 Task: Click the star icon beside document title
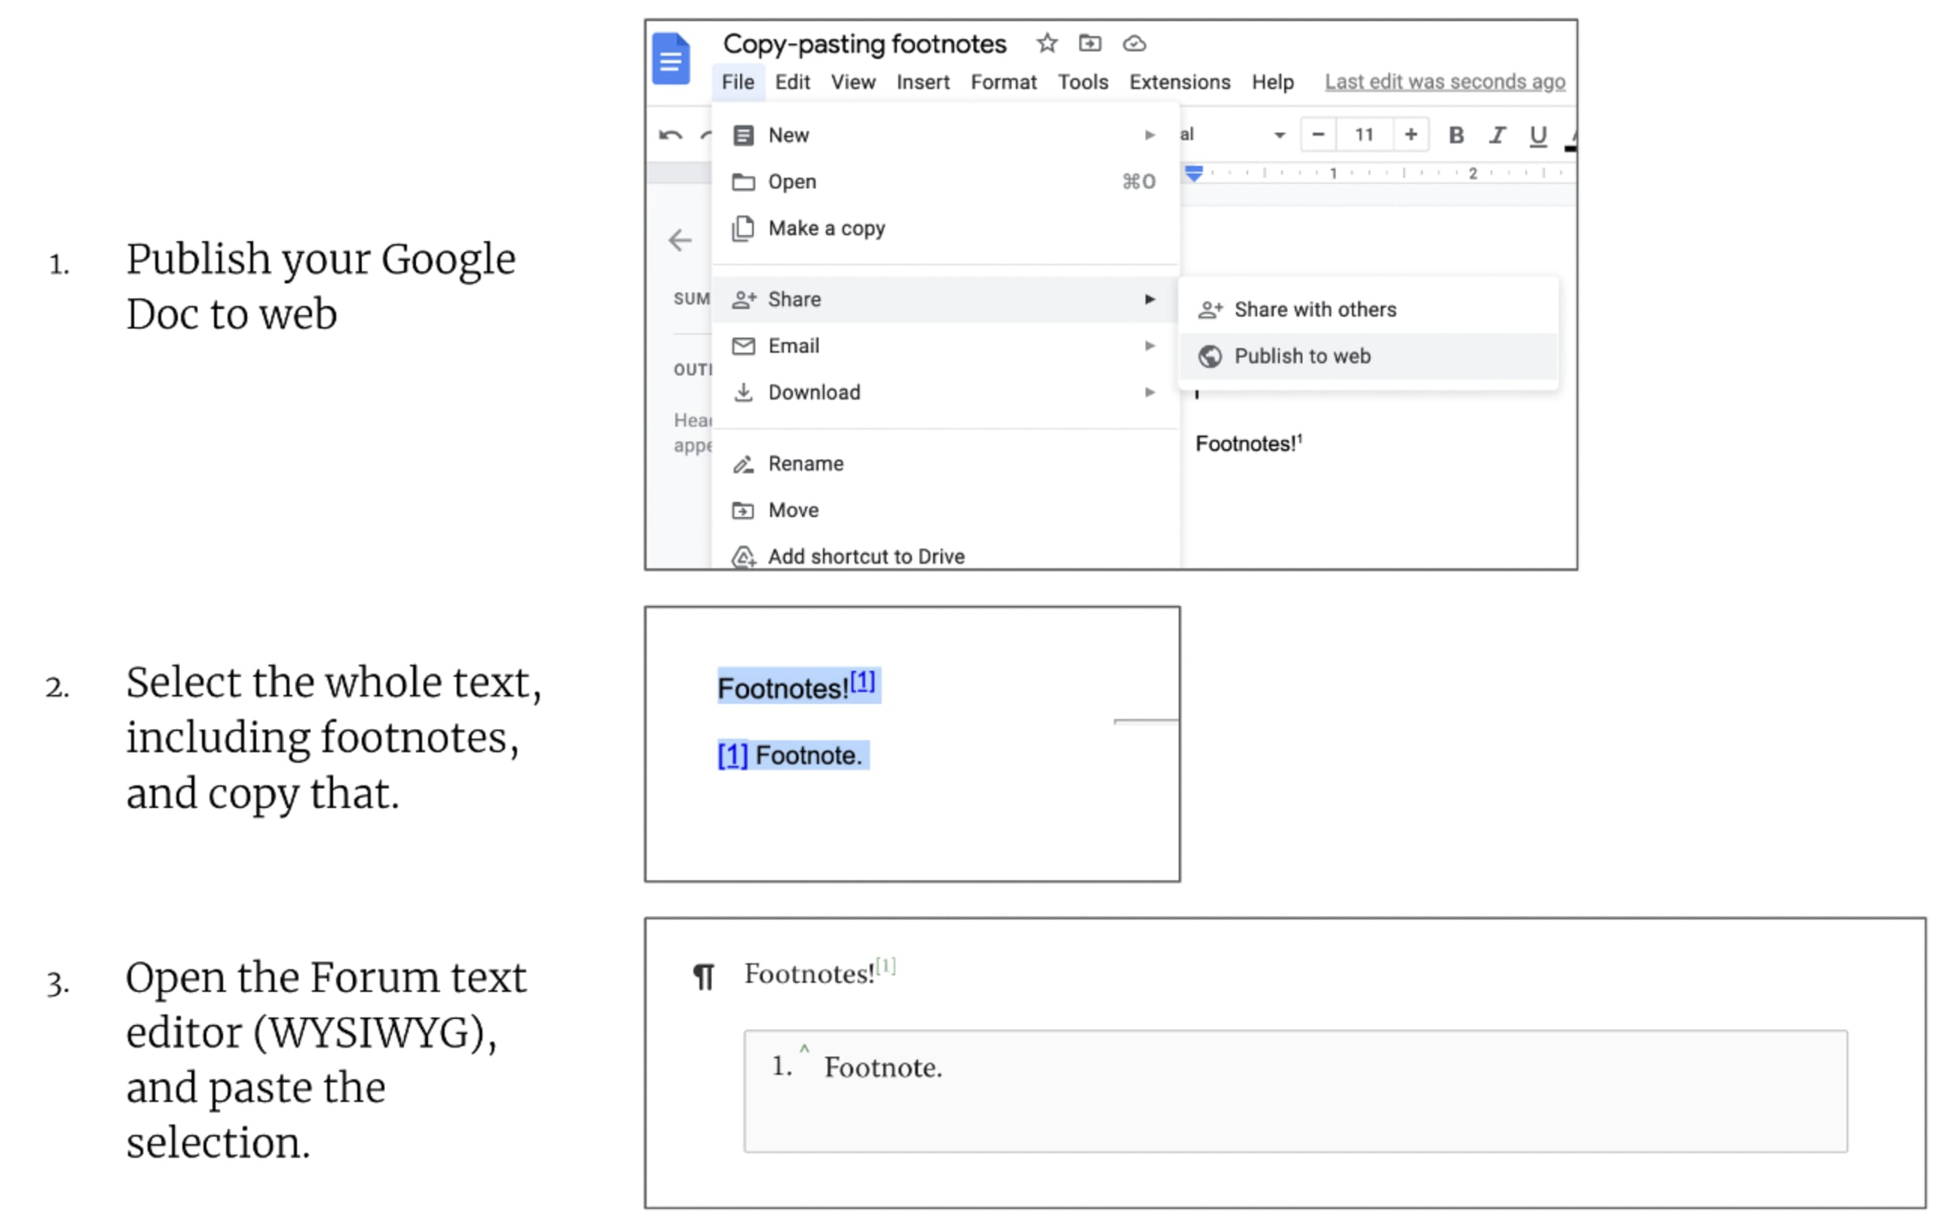pyautogui.click(x=1047, y=43)
